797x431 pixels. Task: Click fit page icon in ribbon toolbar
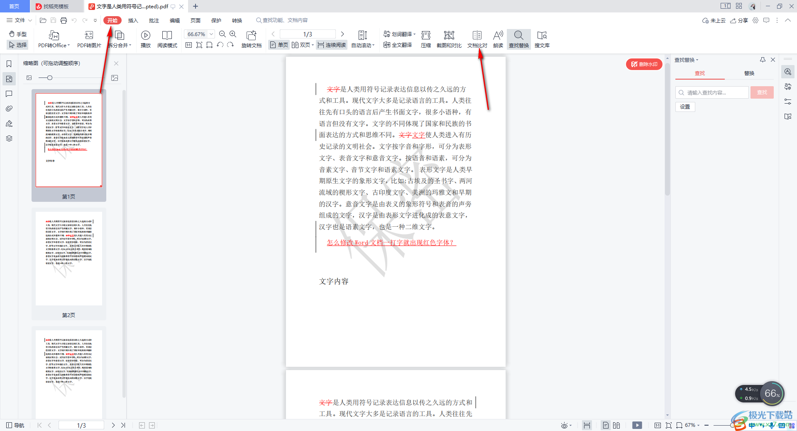pyautogui.click(x=199, y=45)
